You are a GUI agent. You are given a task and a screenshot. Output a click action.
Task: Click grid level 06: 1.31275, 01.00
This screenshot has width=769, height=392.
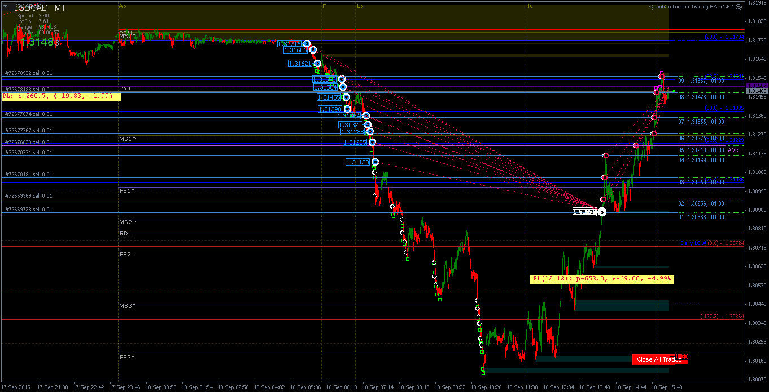click(701, 138)
